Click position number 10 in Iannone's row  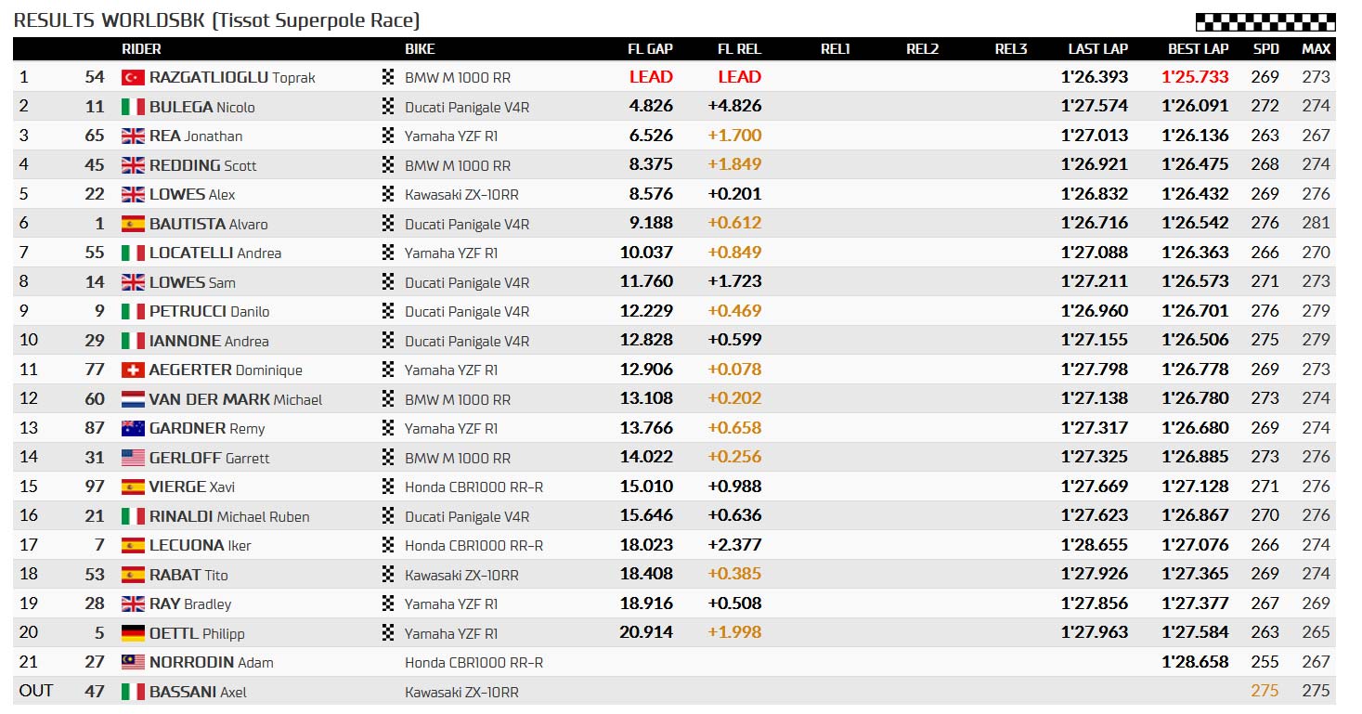click(x=29, y=341)
